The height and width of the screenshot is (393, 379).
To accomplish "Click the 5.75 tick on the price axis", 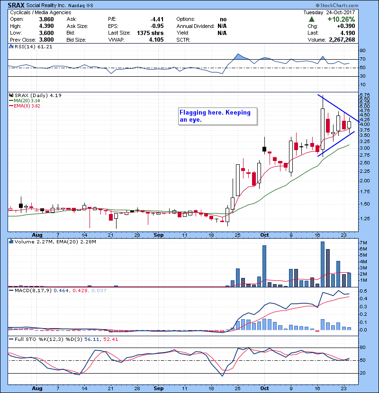I will 365,95.
